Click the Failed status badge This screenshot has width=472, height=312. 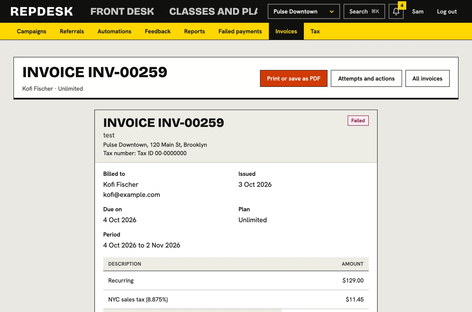click(358, 120)
